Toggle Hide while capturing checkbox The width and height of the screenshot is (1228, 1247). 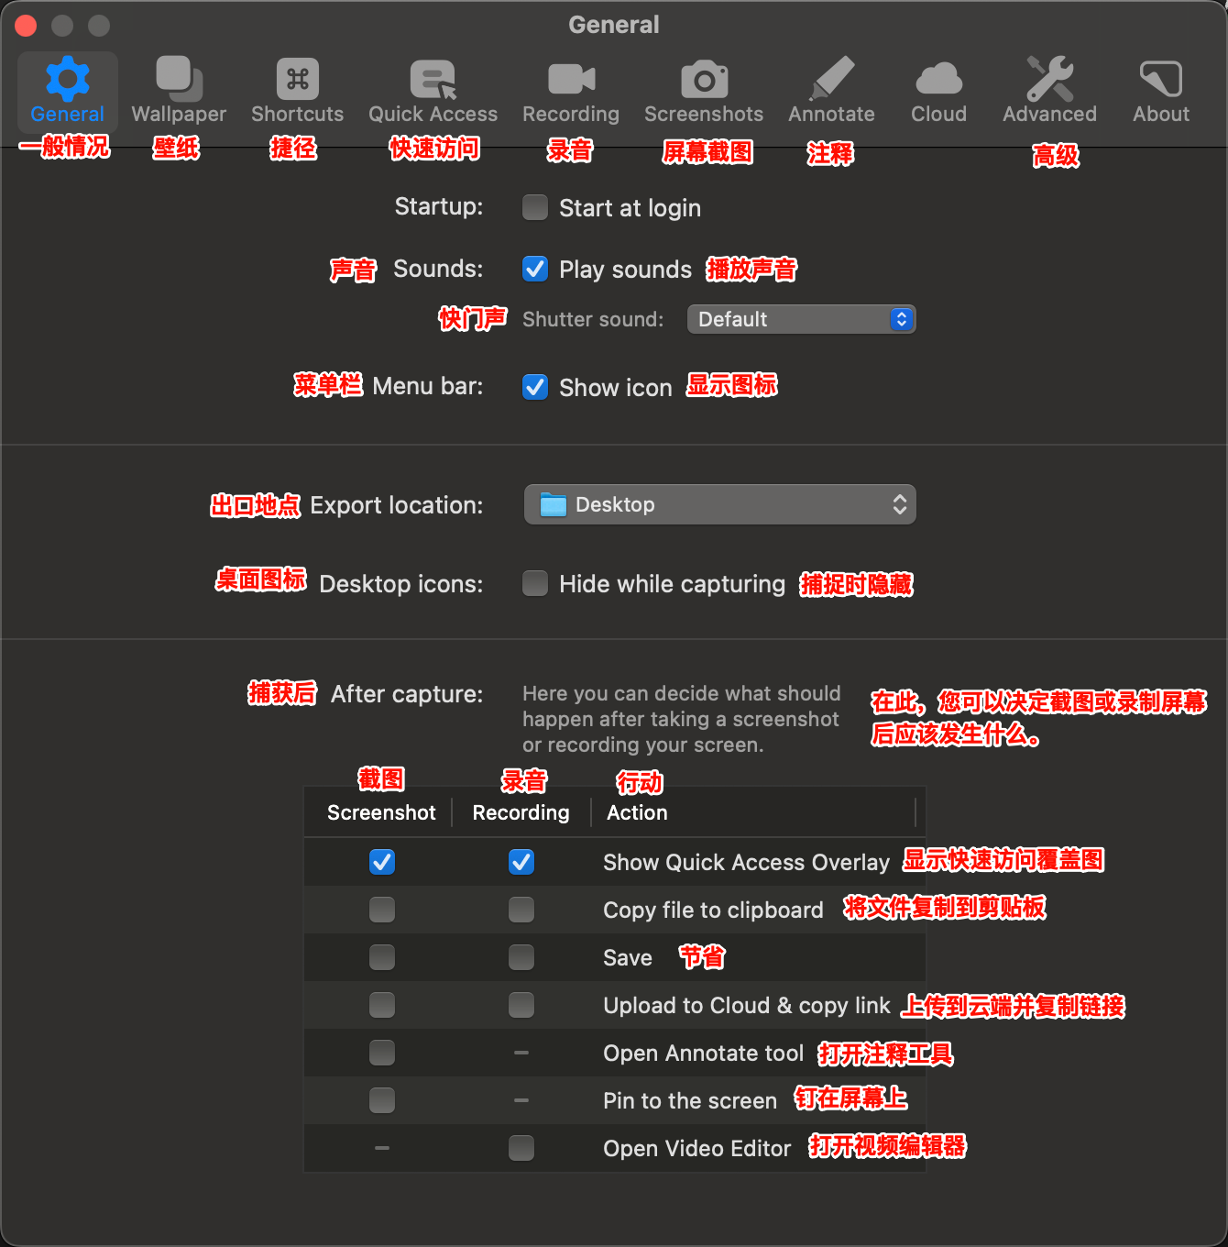click(535, 583)
